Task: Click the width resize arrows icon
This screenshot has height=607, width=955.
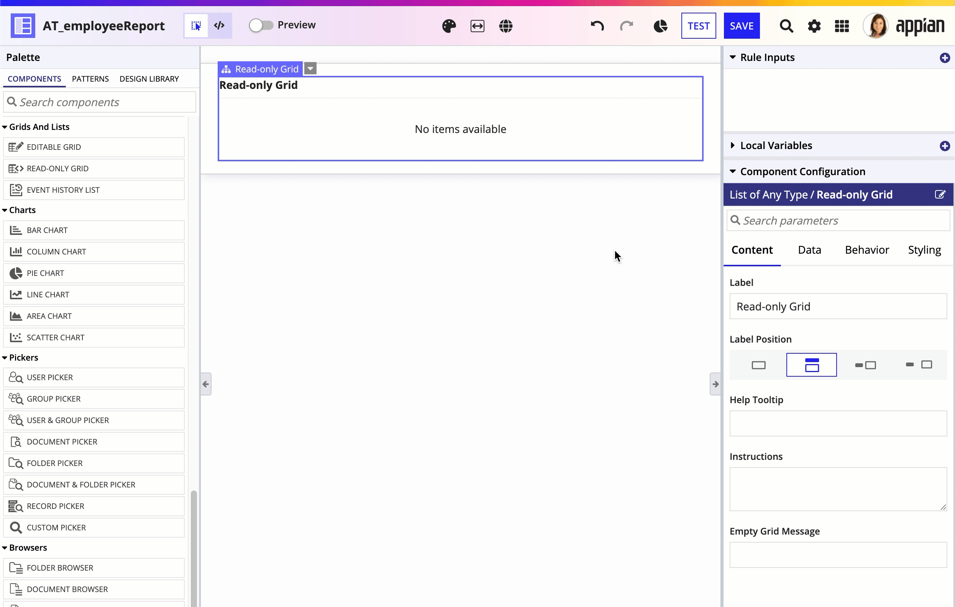Action: pyautogui.click(x=477, y=26)
